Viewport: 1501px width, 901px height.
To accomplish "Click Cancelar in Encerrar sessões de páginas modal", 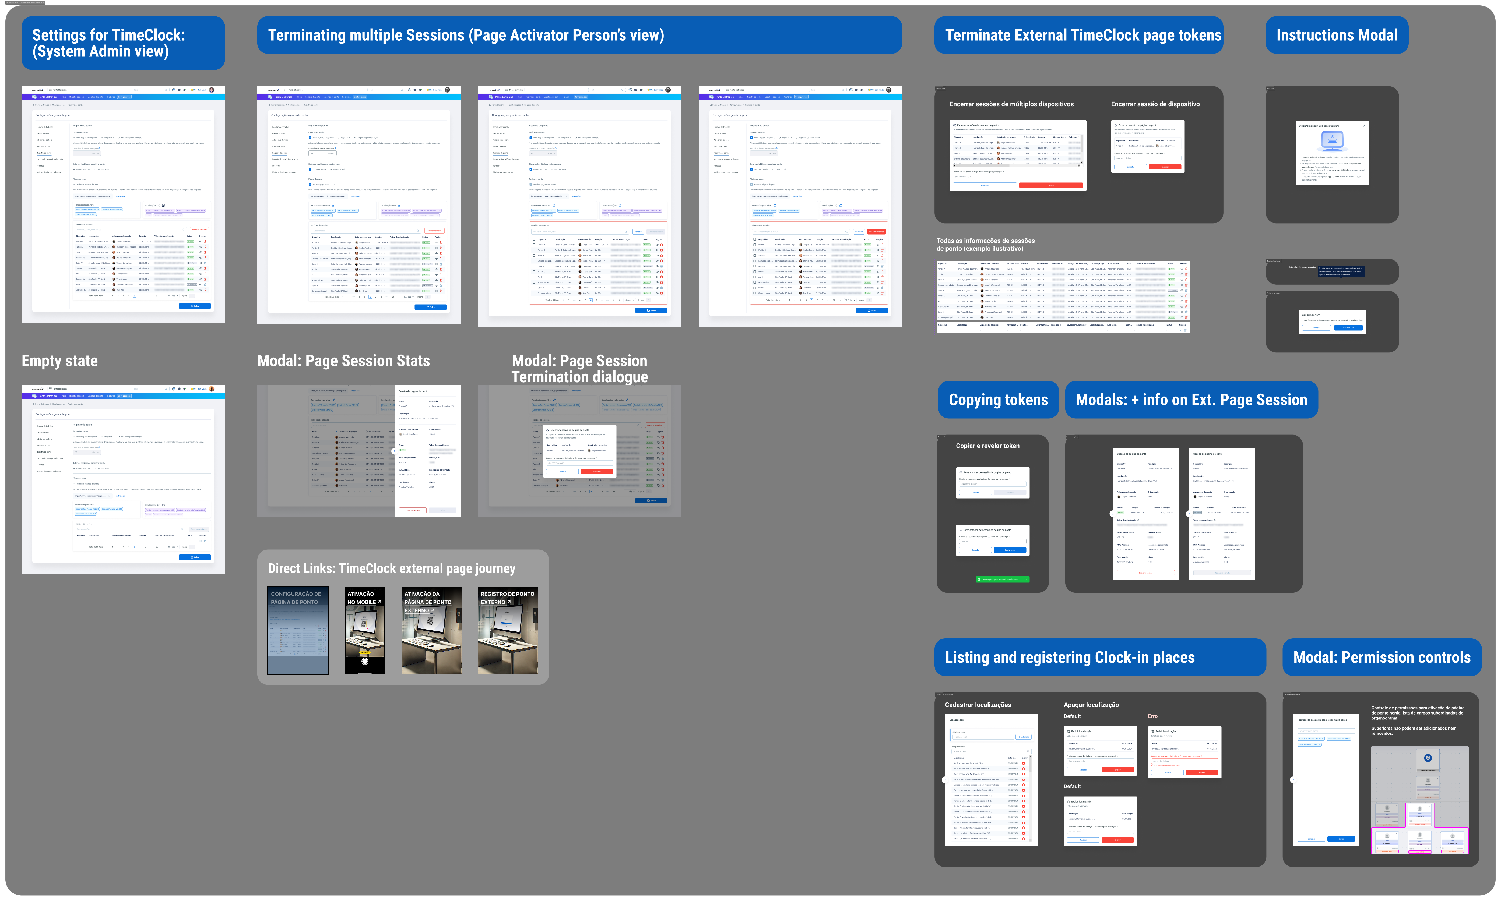I will point(985,185).
